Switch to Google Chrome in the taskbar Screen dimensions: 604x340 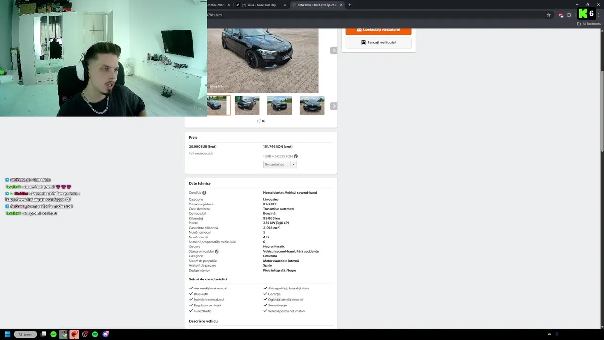click(64, 334)
